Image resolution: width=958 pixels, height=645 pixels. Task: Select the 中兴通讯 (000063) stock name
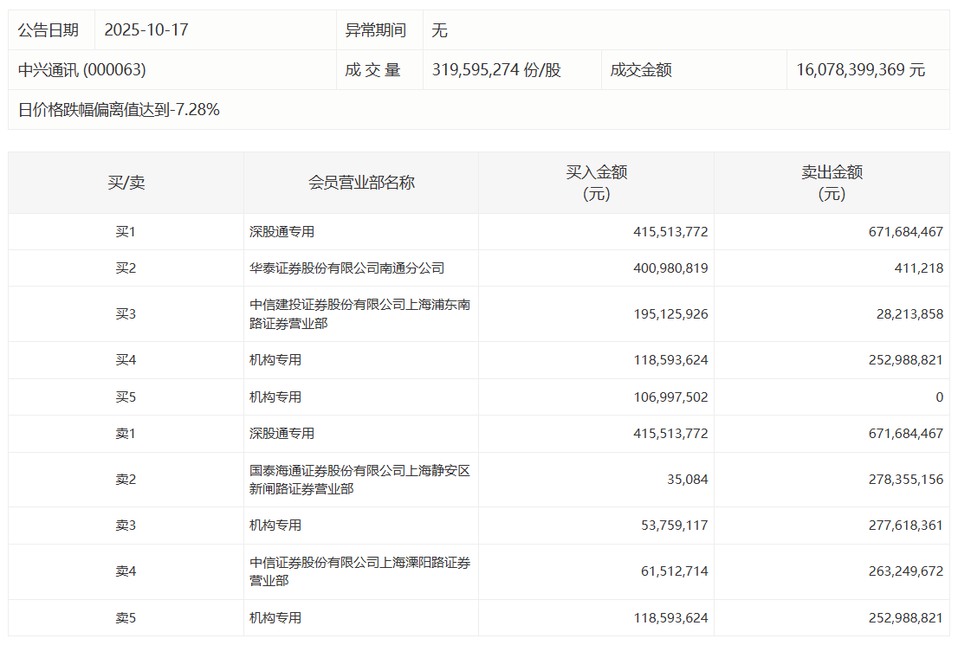point(82,70)
